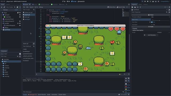
Task: Toggle the One Shot checkbox
Action: tap(152, 22)
